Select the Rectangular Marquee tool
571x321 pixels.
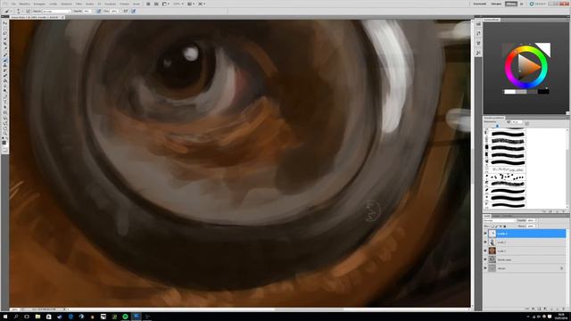coord(4,28)
